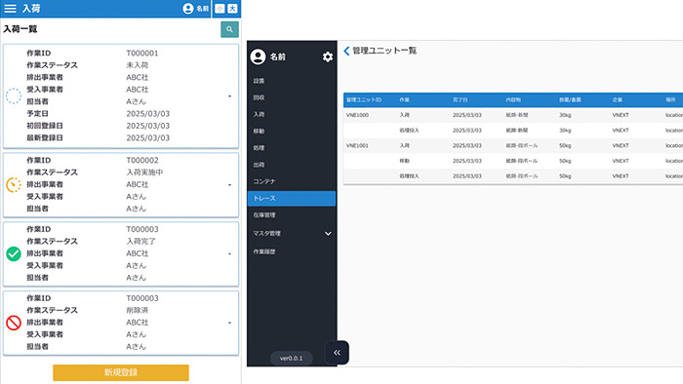The image size is (683, 384).
Task: Click sidebar profile avatar next to 名前
Action: (x=258, y=57)
